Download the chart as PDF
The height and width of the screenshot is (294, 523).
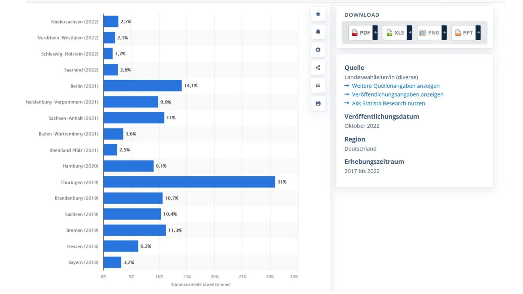361,33
